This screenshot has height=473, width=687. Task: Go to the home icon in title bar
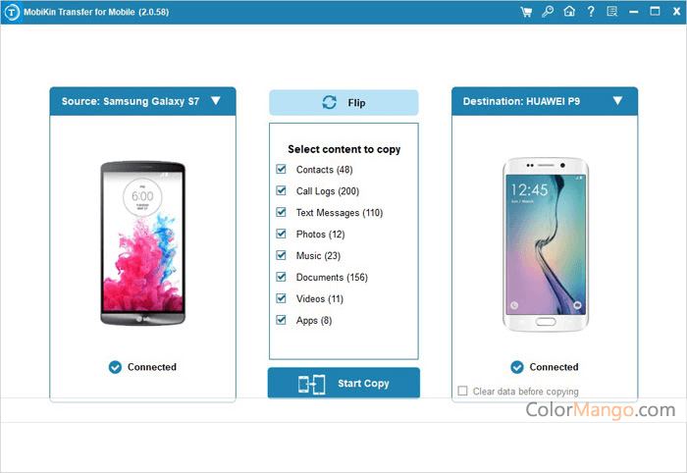click(569, 12)
